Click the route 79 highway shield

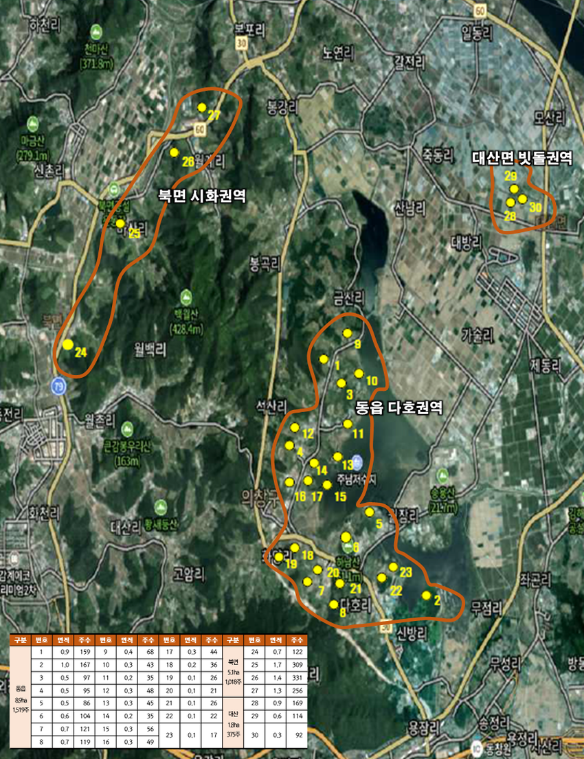click(x=58, y=387)
